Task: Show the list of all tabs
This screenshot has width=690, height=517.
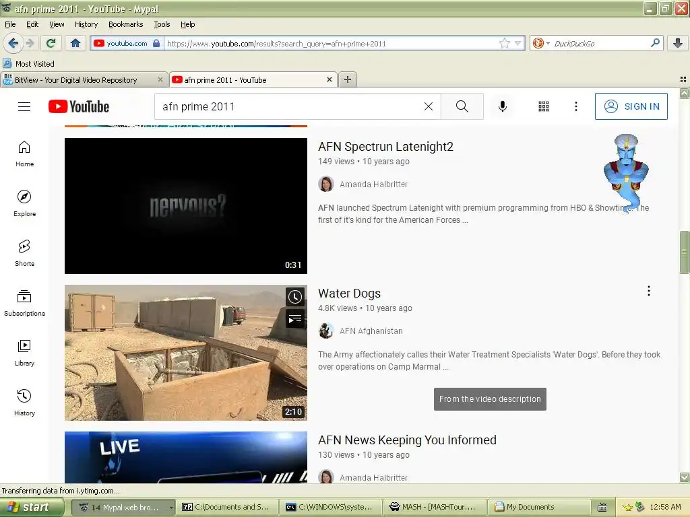Action: pos(683,79)
